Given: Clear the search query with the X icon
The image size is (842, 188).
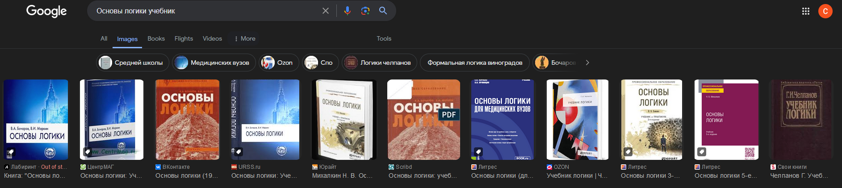Looking at the screenshot, I should (326, 11).
